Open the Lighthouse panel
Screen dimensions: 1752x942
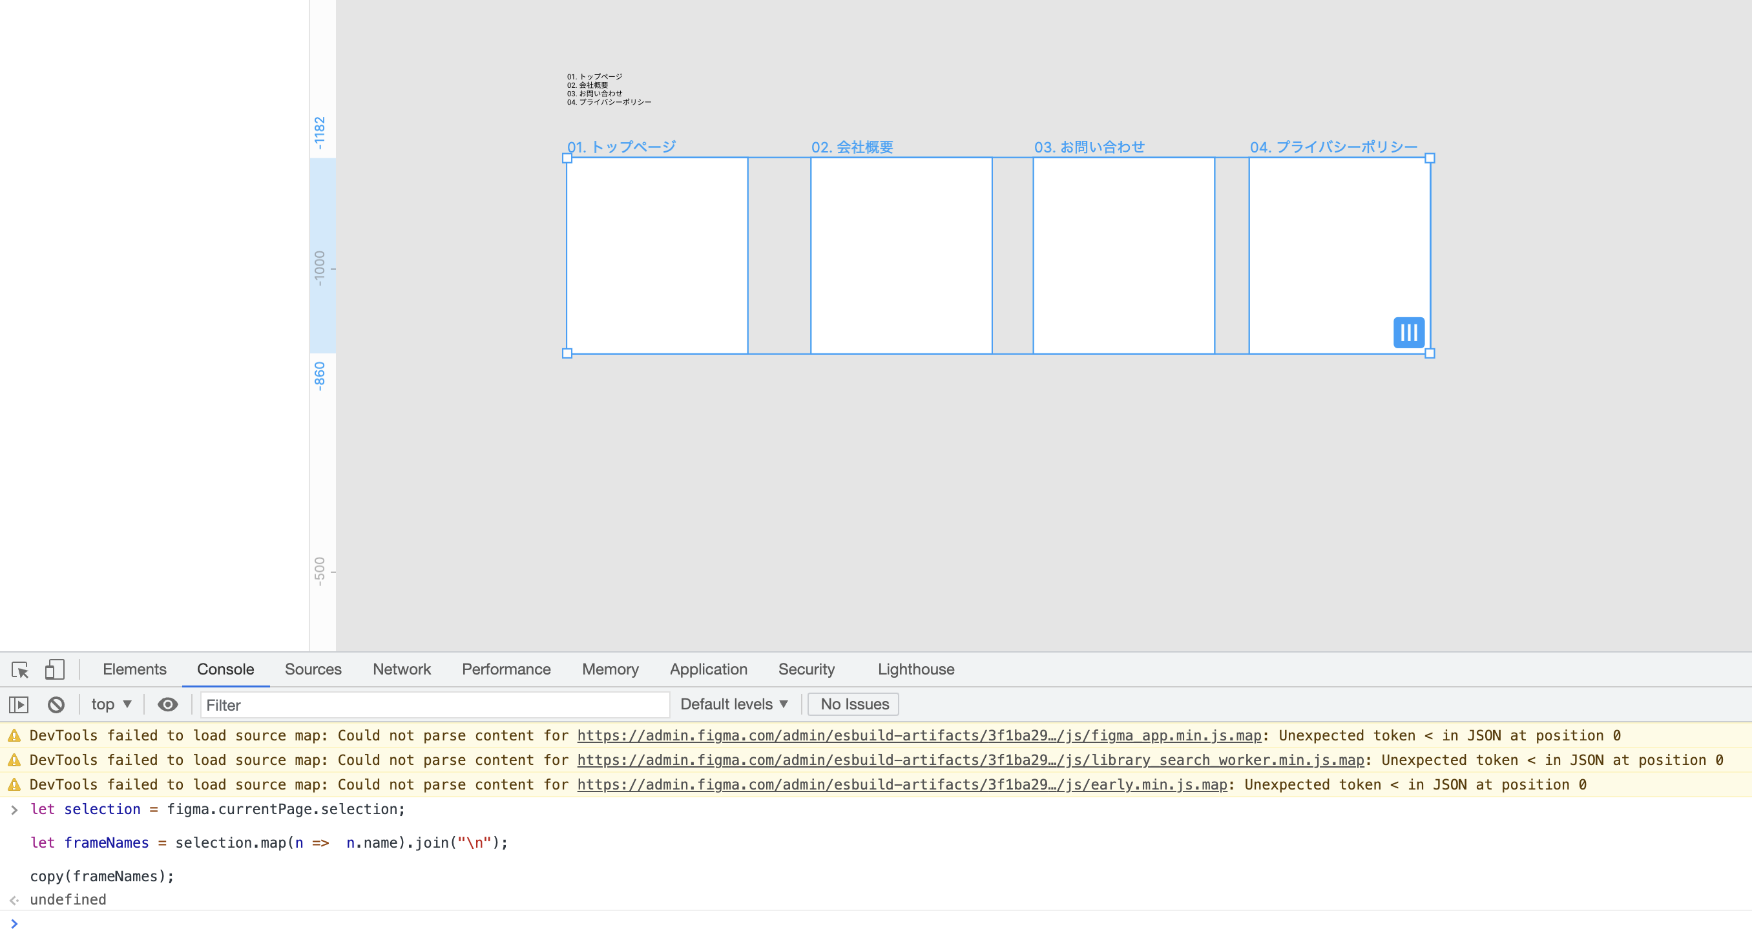tap(915, 669)
